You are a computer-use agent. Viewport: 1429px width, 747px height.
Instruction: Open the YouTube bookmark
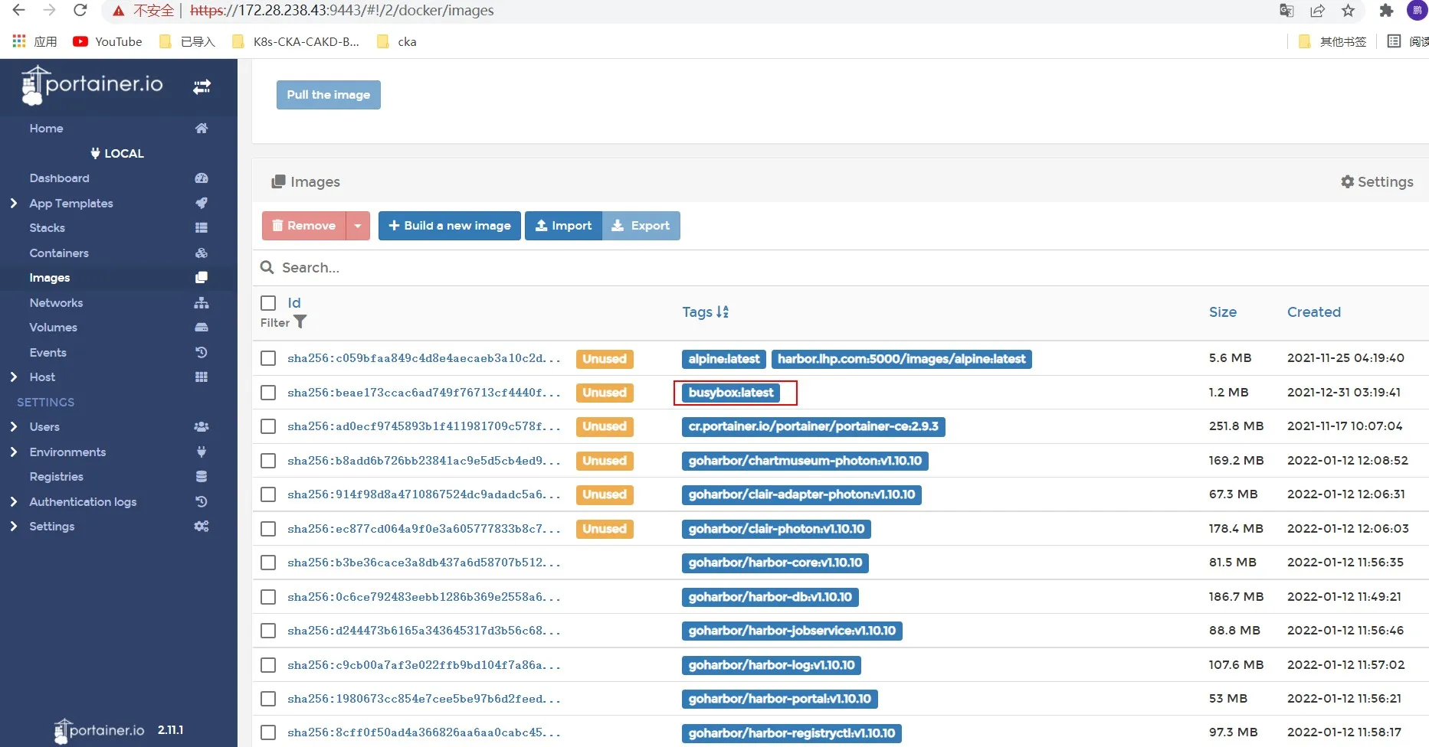(107, 41)
